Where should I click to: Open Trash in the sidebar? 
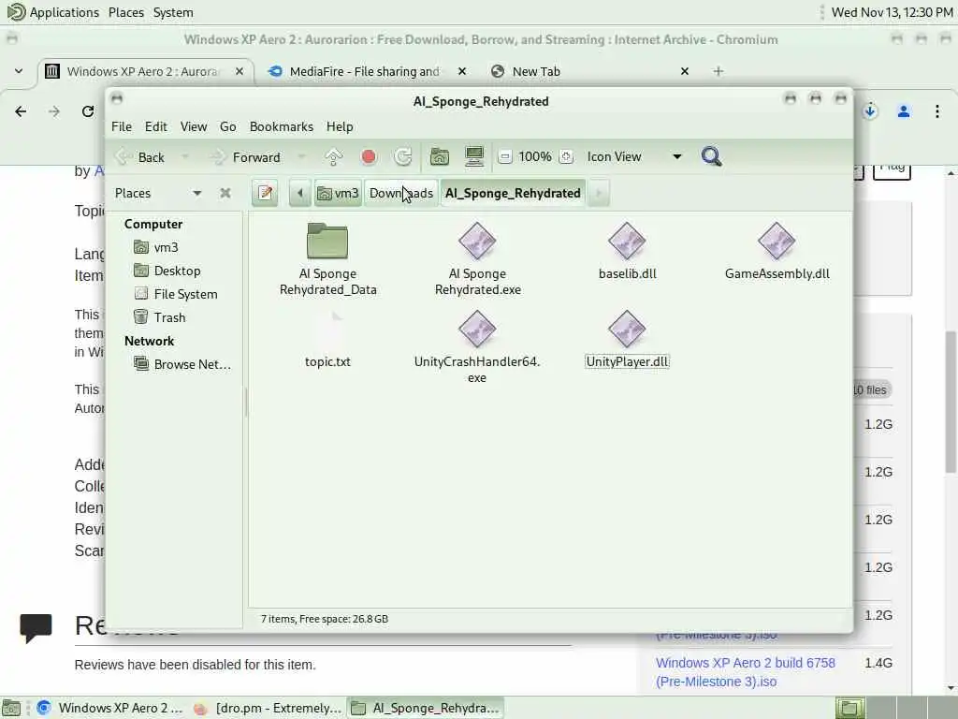point(159,317)
